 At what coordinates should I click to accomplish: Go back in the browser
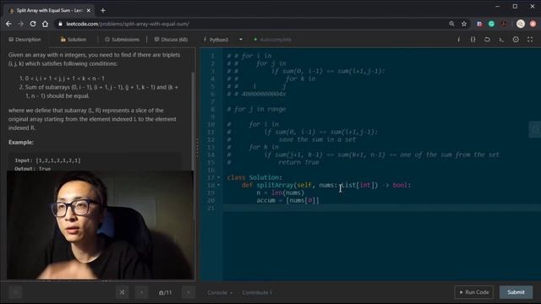tap(8, 24)
